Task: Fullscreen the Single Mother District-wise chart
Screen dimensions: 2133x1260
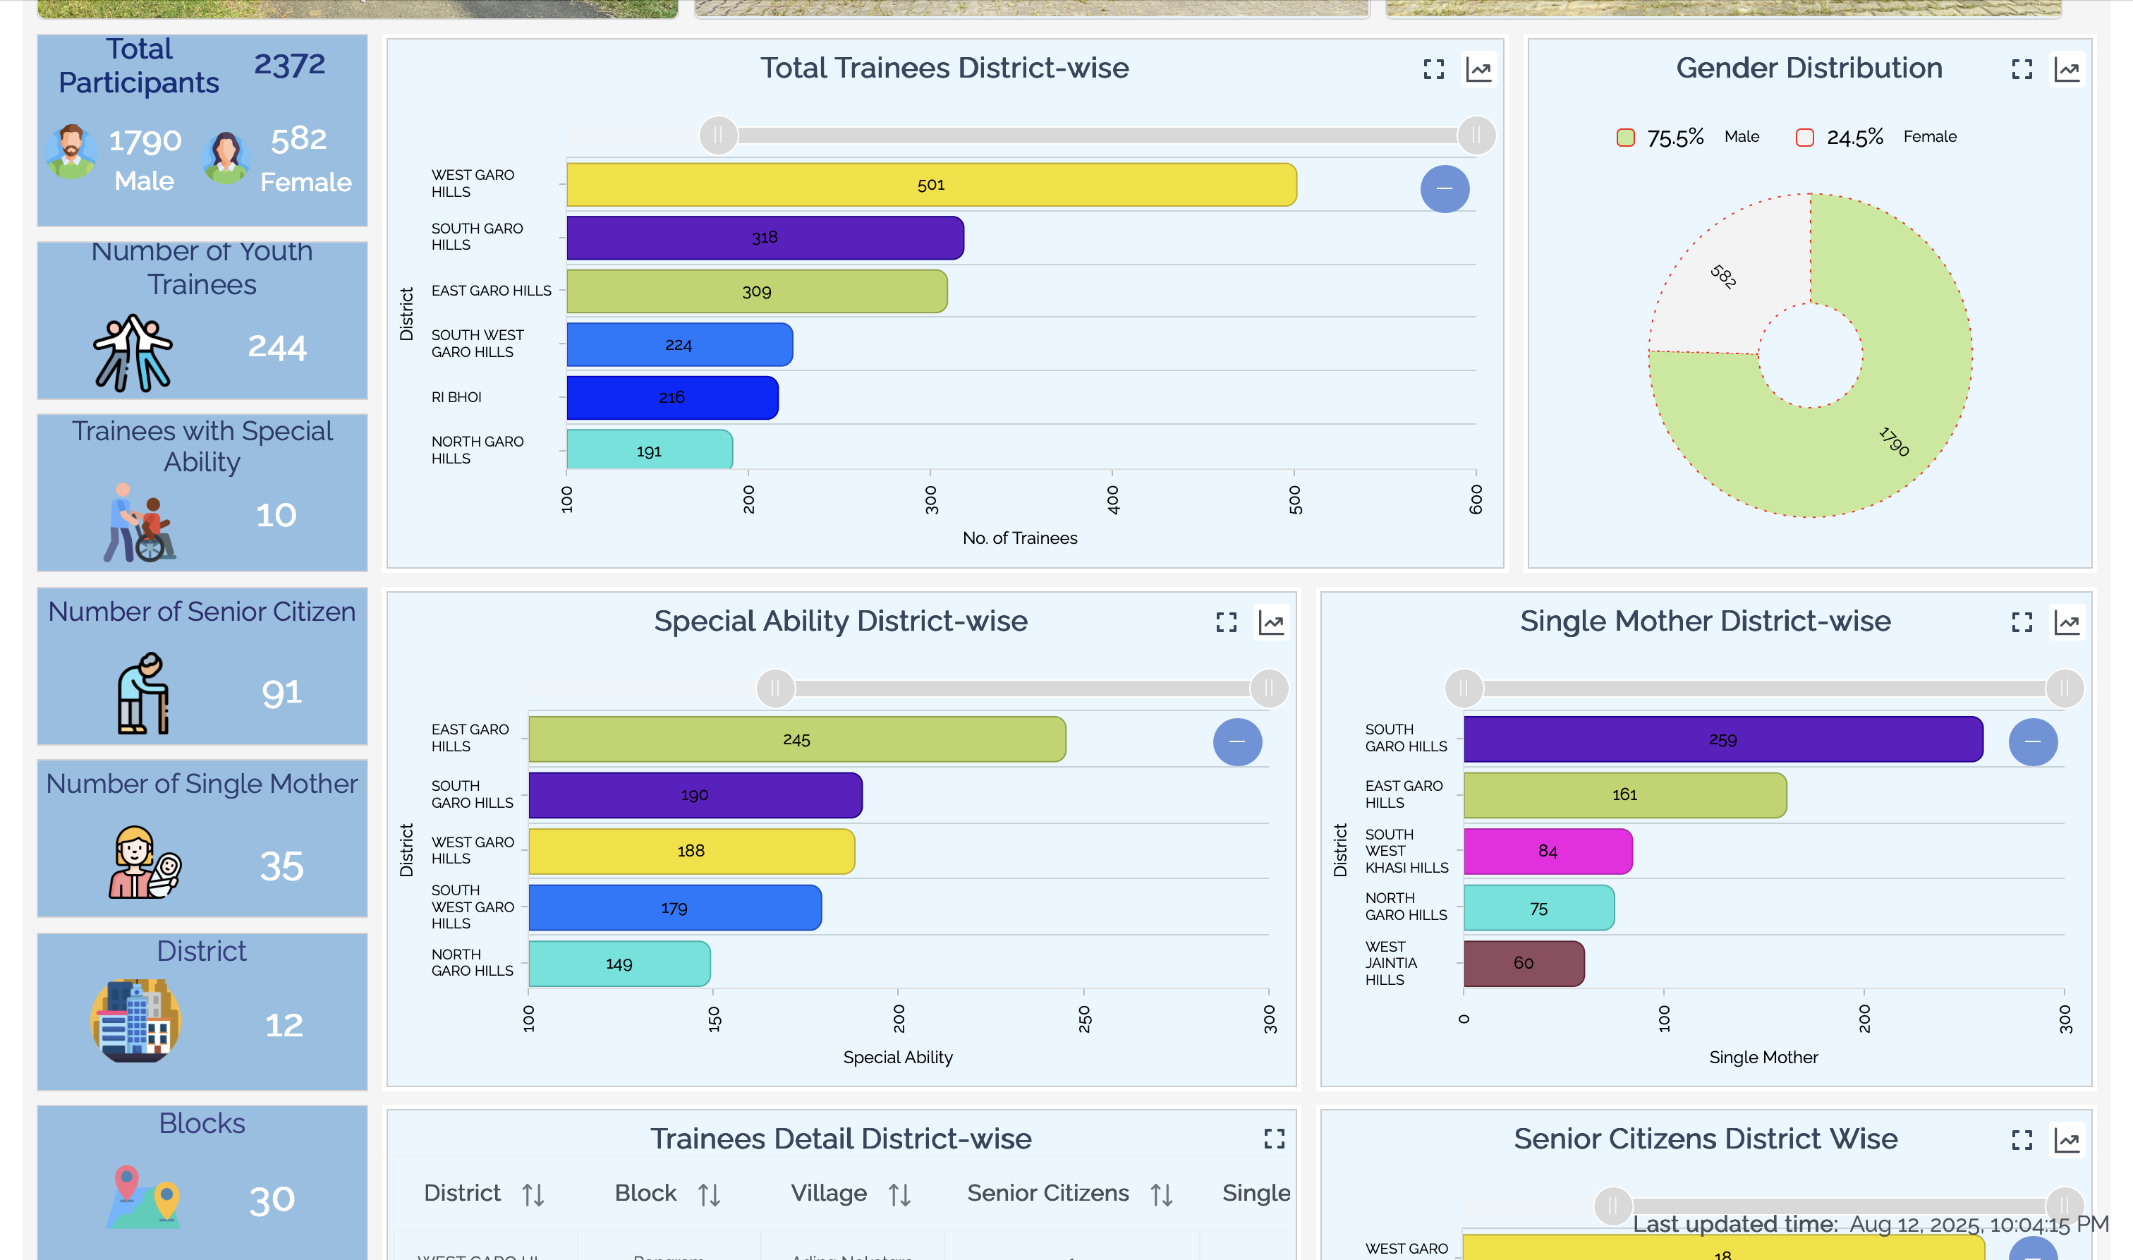Action: pos(2020,622)
